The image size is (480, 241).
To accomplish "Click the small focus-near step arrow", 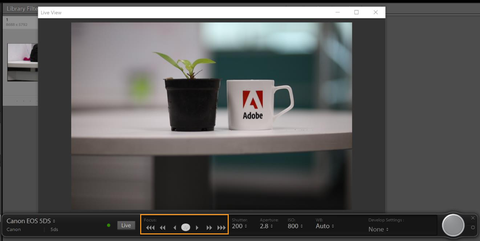I will tap(174, 227).
